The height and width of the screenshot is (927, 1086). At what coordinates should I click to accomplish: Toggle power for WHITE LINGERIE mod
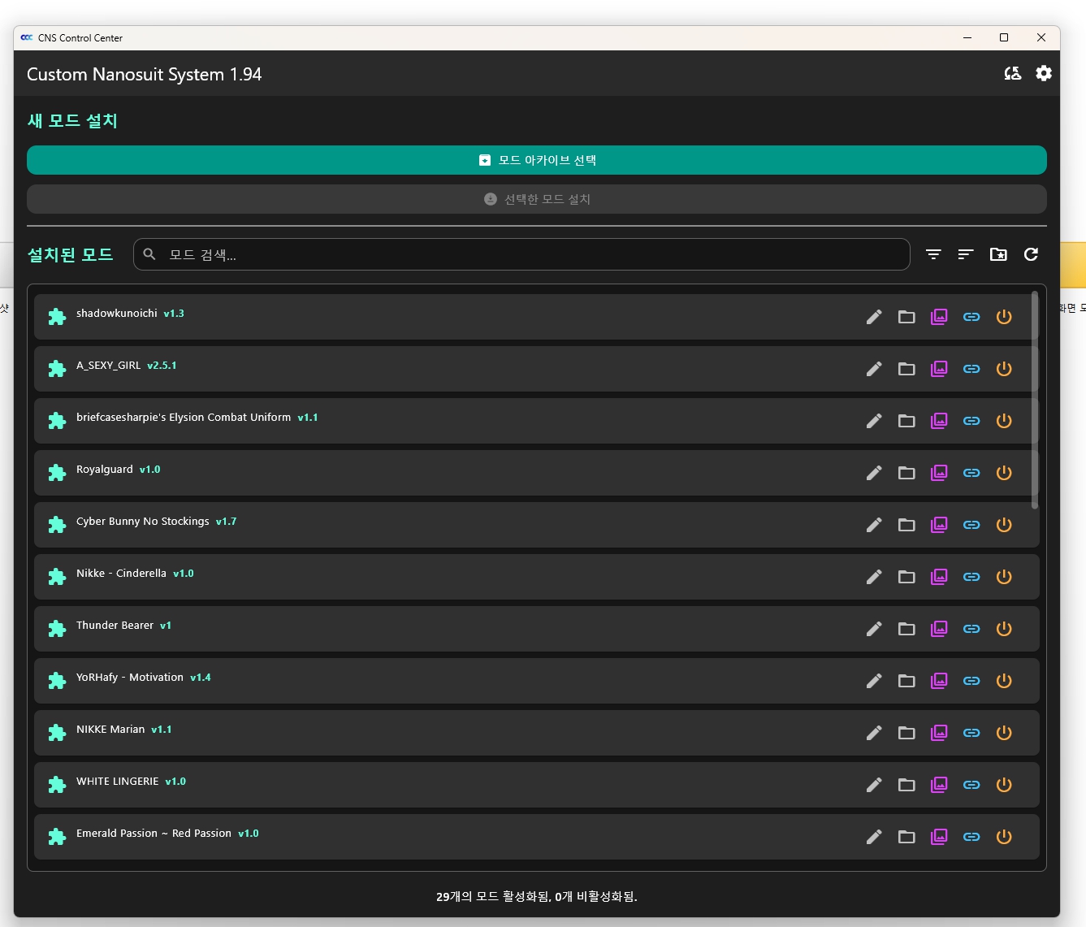click(x=1004, y=785)
